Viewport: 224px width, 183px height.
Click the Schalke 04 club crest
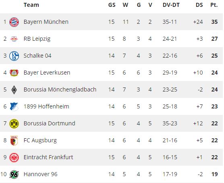coord(14,56)
